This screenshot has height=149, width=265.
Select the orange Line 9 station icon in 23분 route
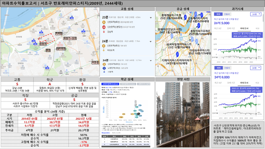104,22
